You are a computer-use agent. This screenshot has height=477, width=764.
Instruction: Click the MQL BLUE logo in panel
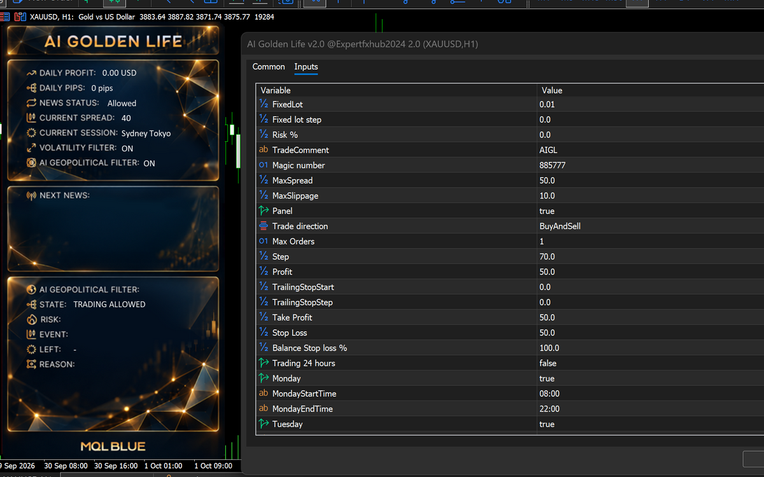click(113, 446)
